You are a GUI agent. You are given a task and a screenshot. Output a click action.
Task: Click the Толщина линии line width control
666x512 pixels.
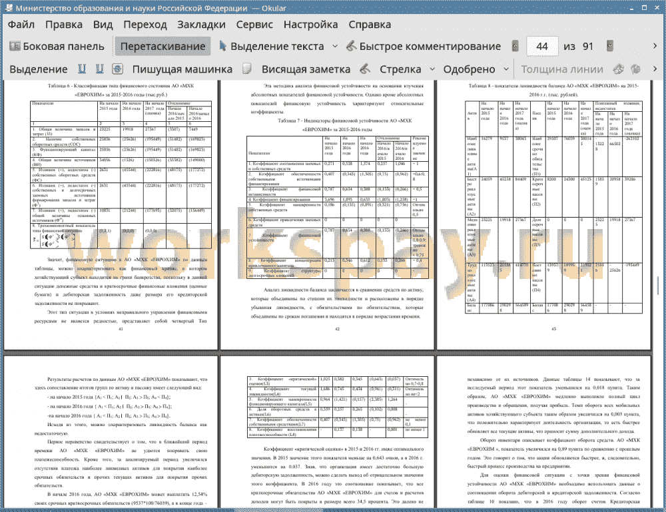[562, 69]
